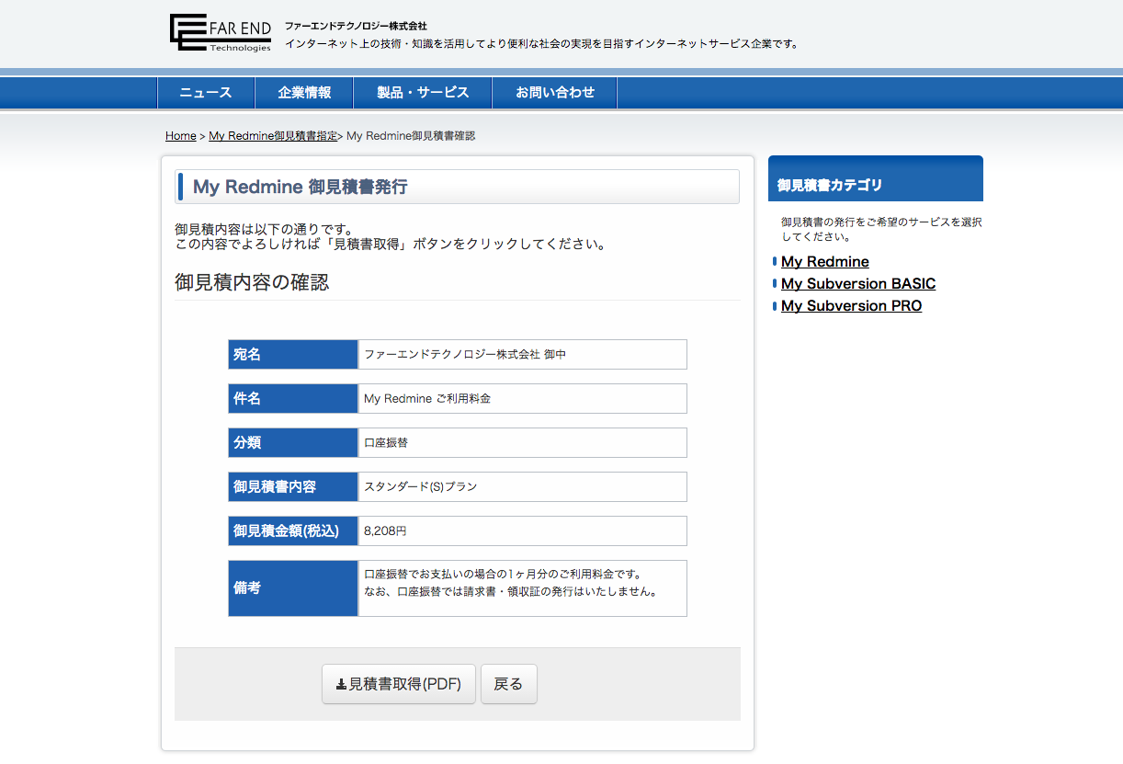Go to お問い合わせ in the navigation bar

tap(555, 93)
